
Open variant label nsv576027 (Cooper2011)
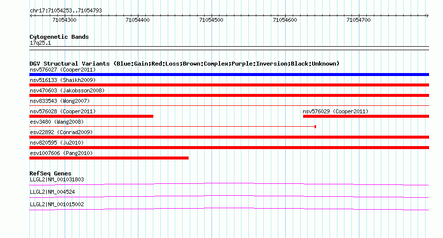pos(63,70)
